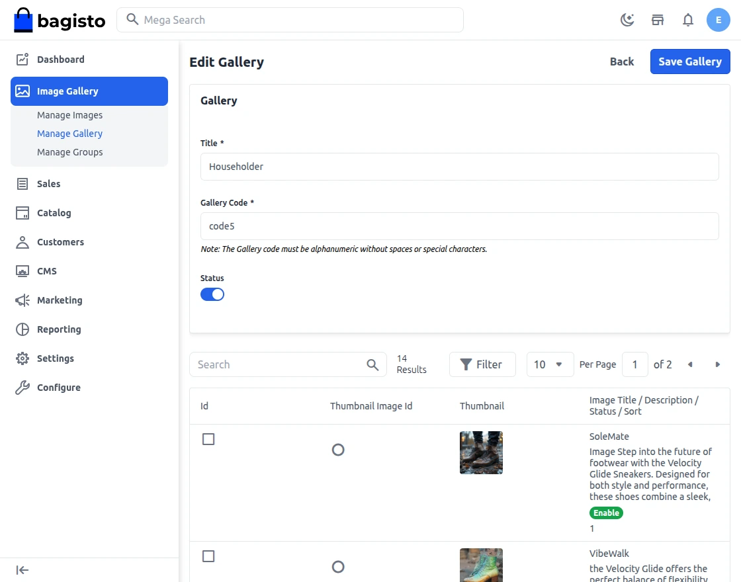Open the user avatar menu
Viewport: 741px width, 582px height.
pyautogui.click(x=719, y=20)
